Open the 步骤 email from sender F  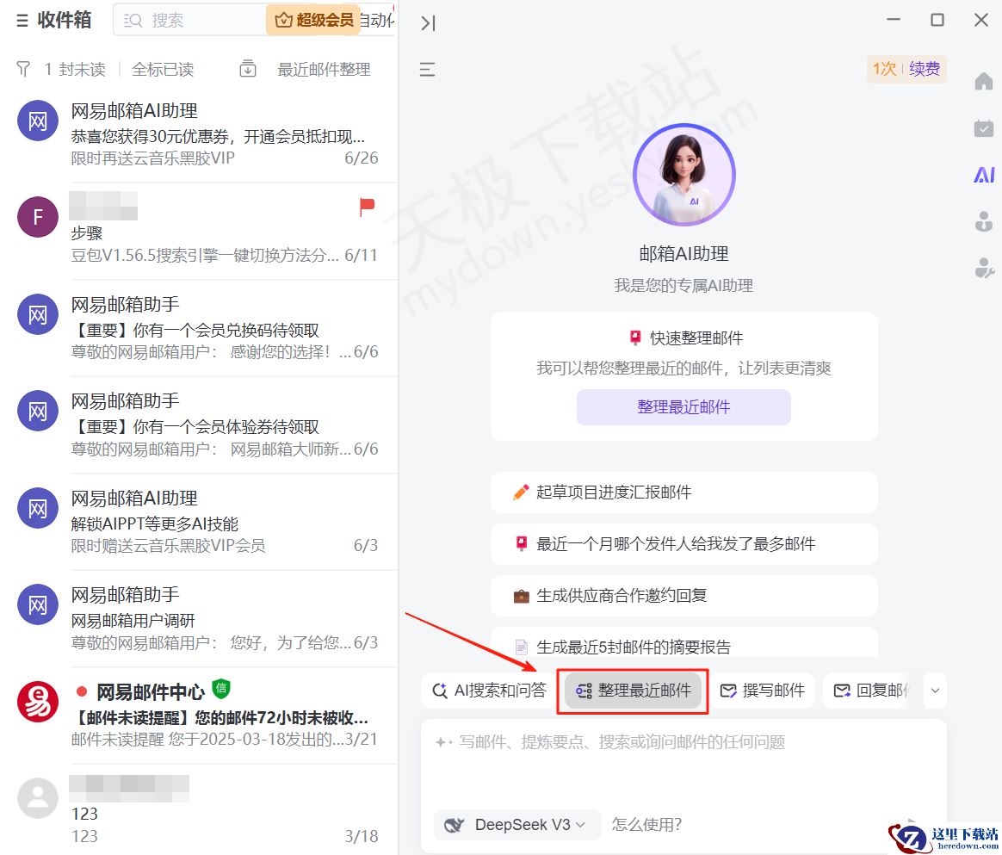pyautogui.click(x=199, y=232)
